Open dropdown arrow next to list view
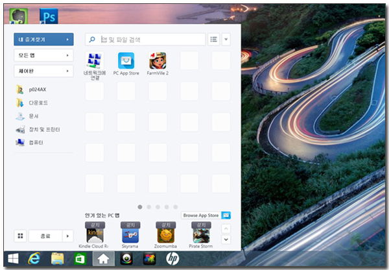389x270 pixels. click(226, 39)
